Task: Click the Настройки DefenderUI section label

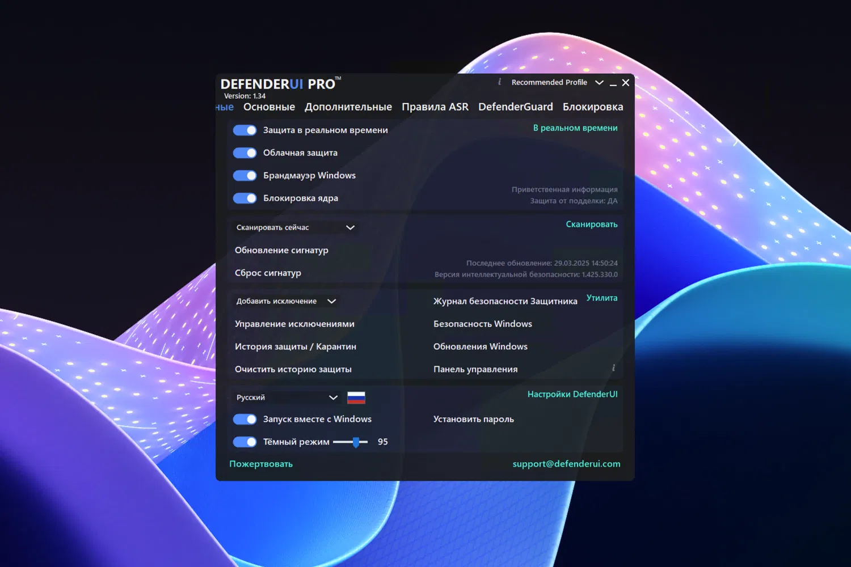Action: [x=572, y=394]
